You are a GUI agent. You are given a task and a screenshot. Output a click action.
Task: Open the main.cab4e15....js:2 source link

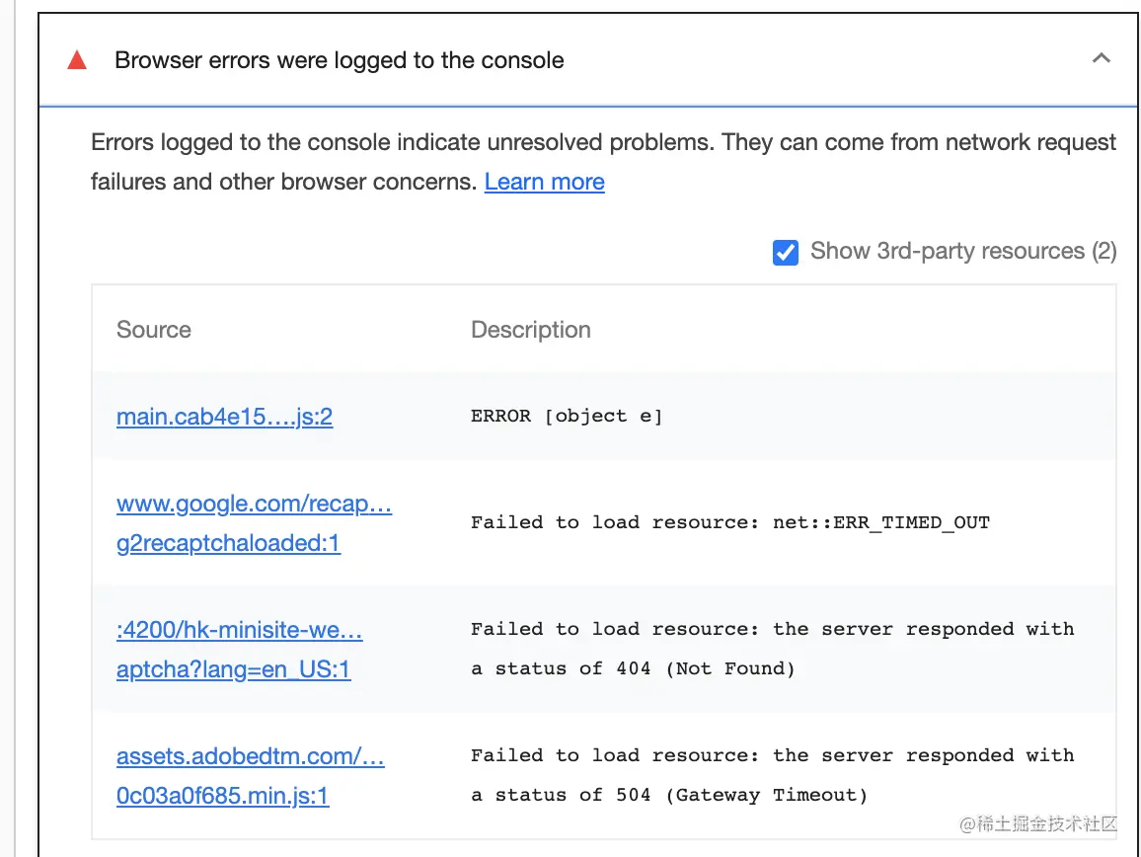point(224,417)
